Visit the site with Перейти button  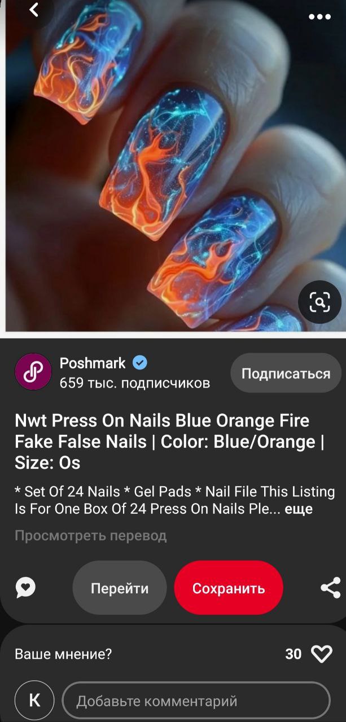coord(120,588)
